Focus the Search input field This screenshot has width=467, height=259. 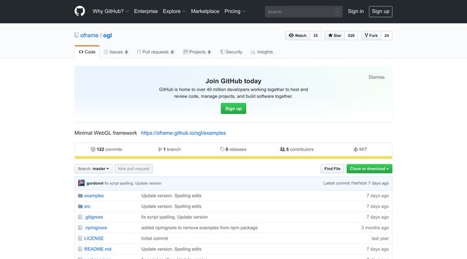[x=304, y=12]
